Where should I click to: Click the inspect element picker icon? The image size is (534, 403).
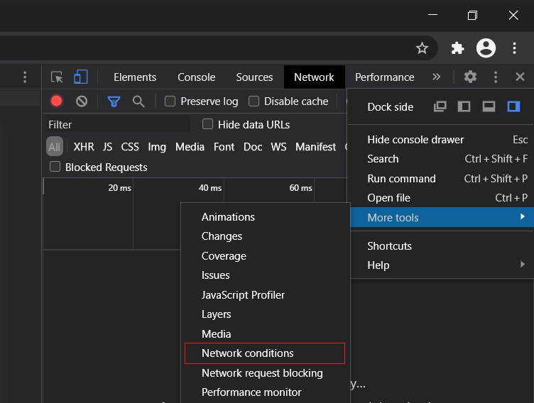point(58,77)
